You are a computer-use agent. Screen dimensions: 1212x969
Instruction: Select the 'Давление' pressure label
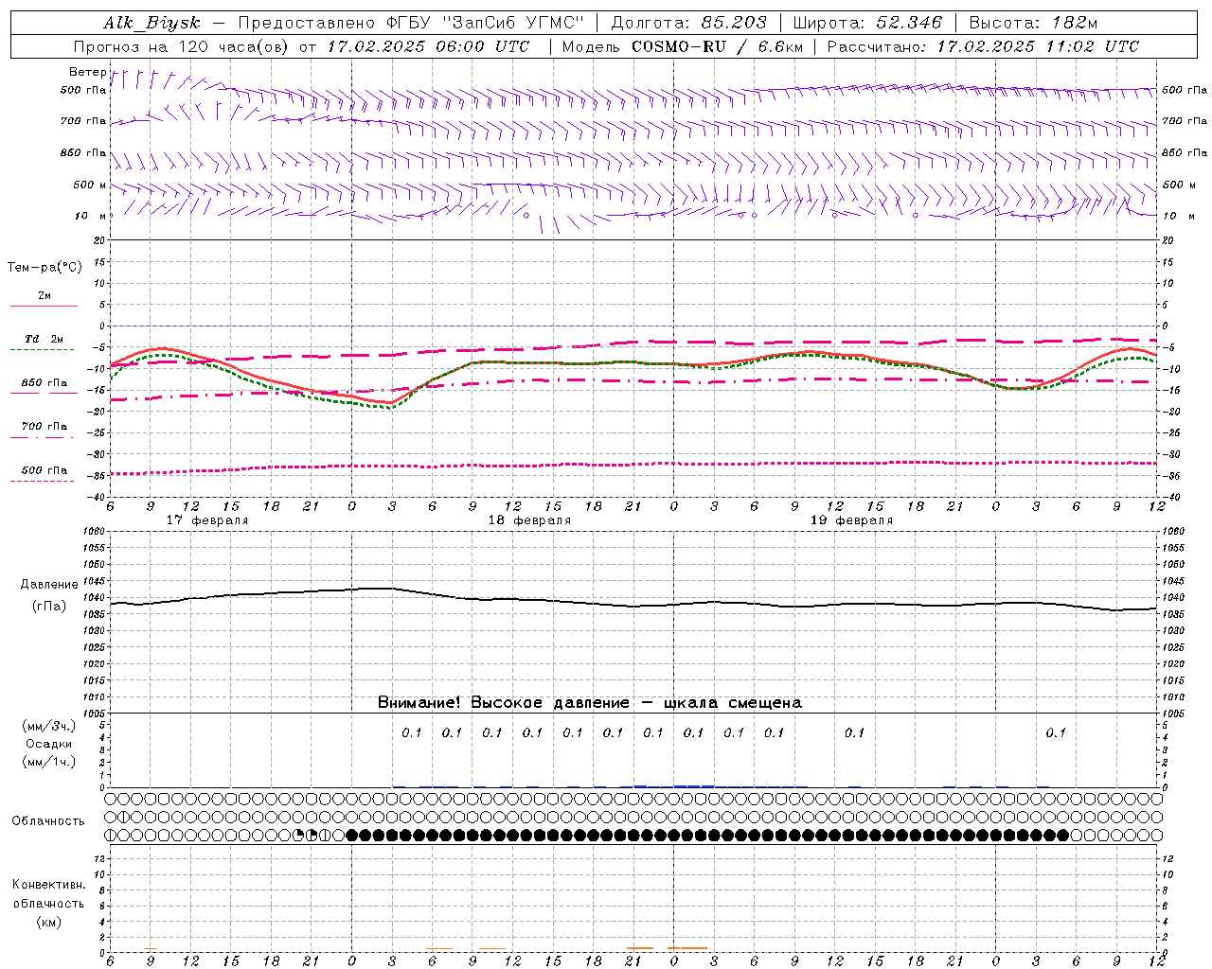pos(49,585)
